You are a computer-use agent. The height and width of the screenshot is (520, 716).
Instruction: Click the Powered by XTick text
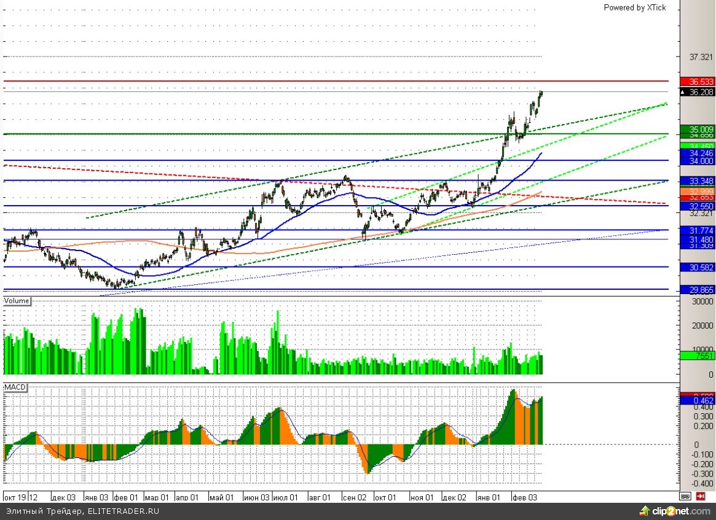634,7
